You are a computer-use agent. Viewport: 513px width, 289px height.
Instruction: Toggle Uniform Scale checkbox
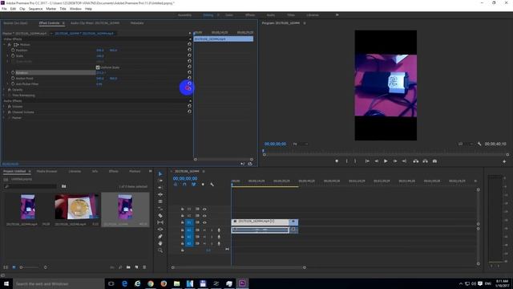click(x=98, y=67)
